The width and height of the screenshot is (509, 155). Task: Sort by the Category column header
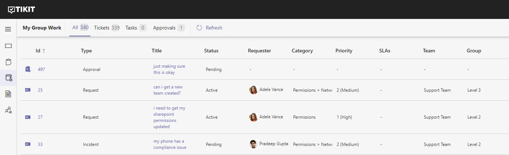tap(302, 51)
